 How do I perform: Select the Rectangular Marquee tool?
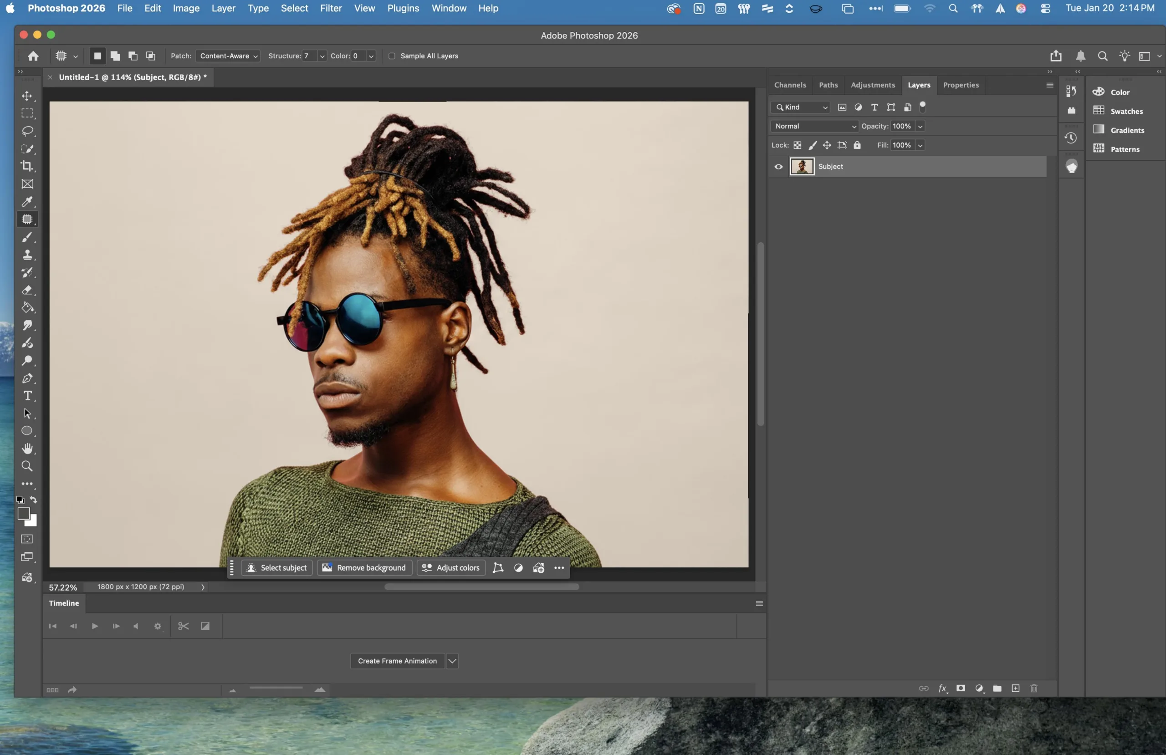click(27, 113)
